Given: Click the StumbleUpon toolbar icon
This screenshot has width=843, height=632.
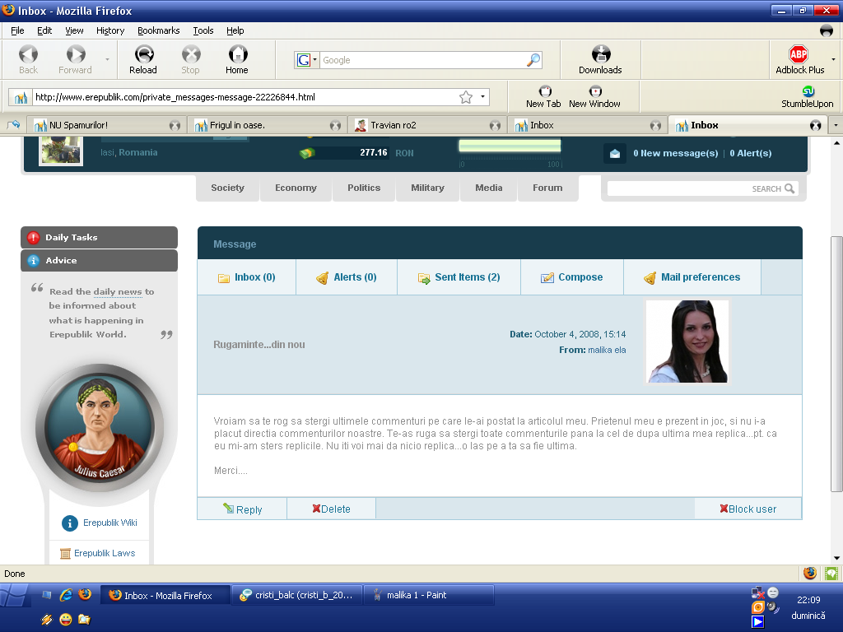Looking at the screenshot, I should 808,92.
